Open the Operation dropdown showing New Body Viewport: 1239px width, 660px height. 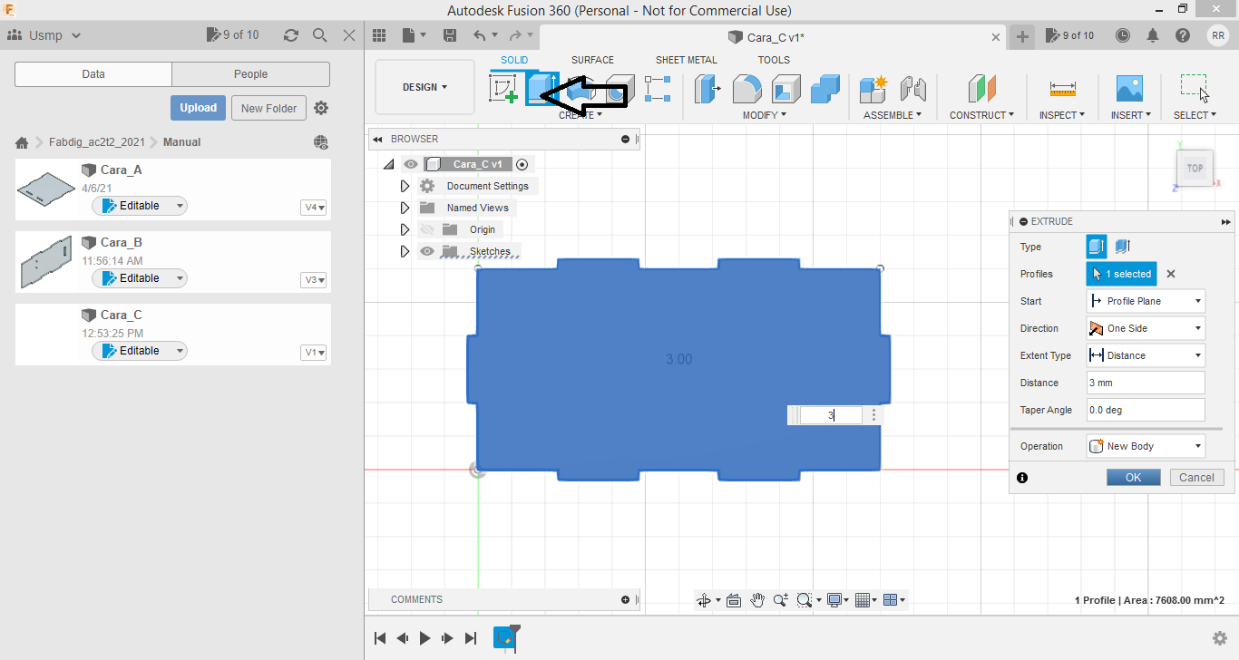1146,446
